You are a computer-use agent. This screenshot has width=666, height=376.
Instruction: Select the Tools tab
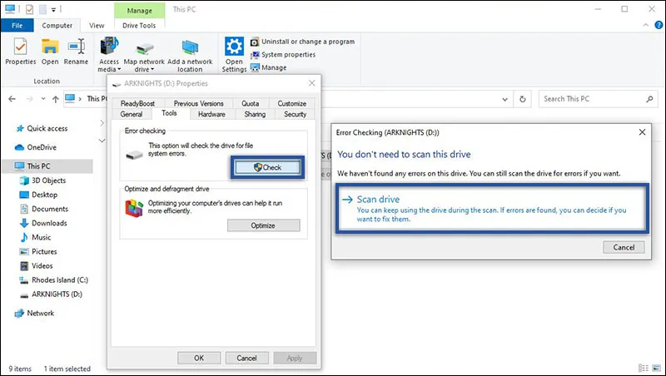pos(169,113)
